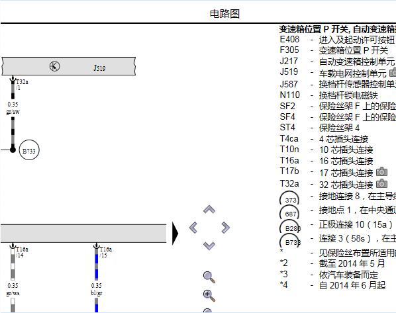Click the ST4 legend entry
The width and height of the screenshot is (396, 313).
point(319,128)
